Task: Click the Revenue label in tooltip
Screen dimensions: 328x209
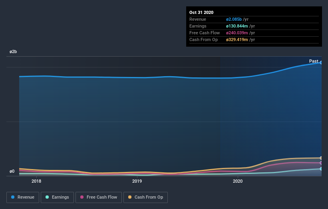Action: (198, 19)
